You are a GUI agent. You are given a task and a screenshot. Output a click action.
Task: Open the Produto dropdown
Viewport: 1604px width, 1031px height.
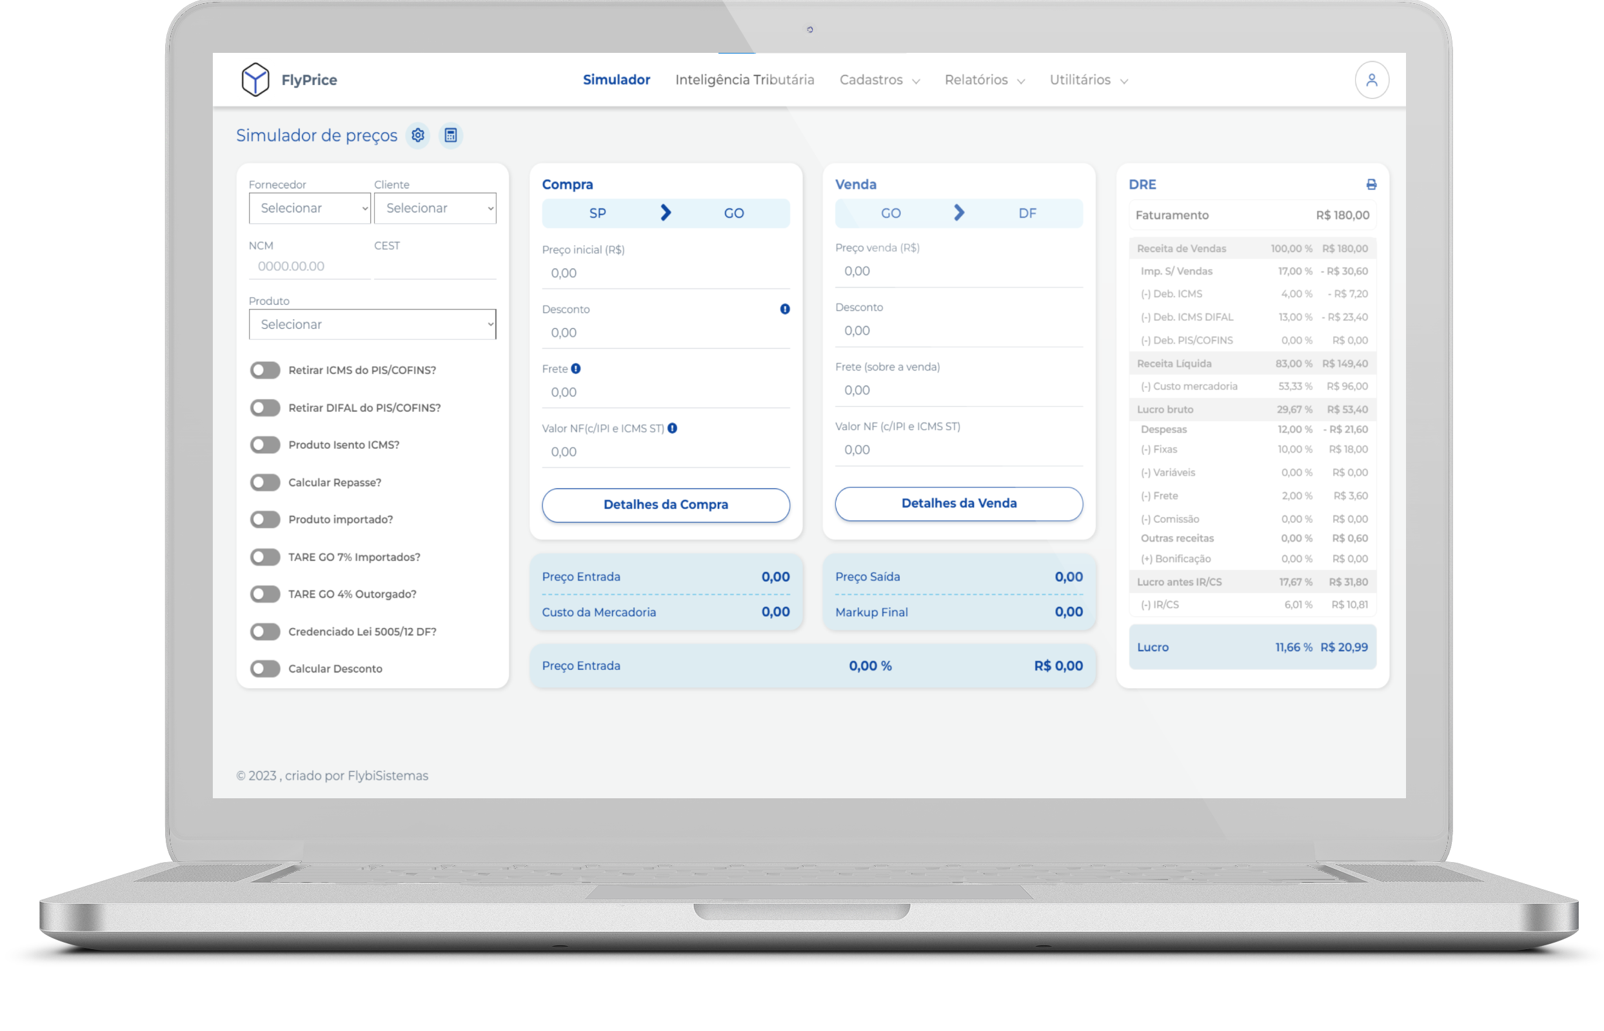pyautogui.click(x=372, y=324)
